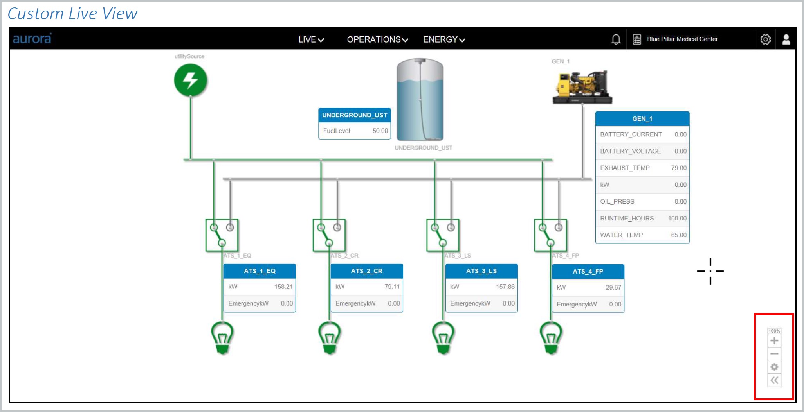Expand the LIVE dropdown menu
This screenshot has width=804, height=412.
[311, 39]
